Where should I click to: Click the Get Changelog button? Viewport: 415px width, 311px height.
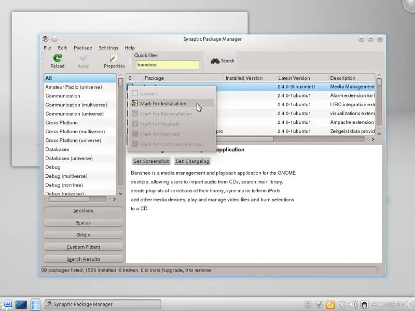pyautogui.click(x=192, y=161)
